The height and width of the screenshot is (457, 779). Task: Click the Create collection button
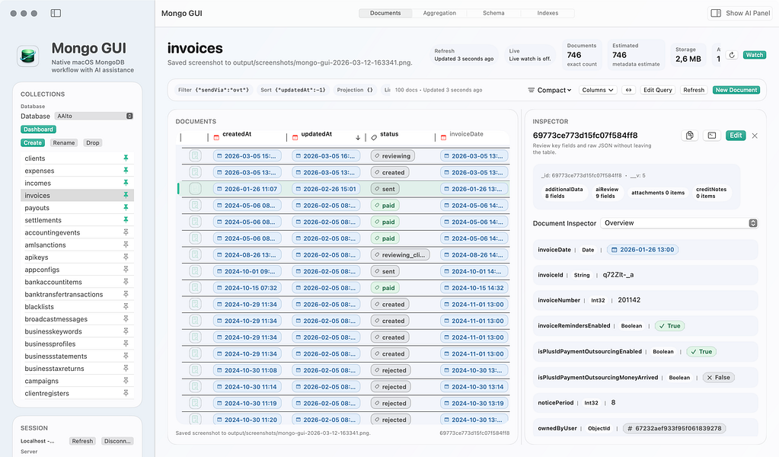coord(33,142)
